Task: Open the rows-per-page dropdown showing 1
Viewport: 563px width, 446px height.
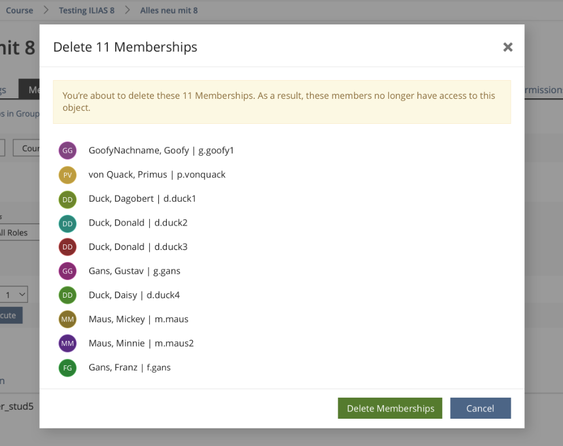Action: click(15, 294)
